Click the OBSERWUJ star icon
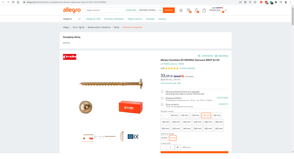This screenshot has width=294, height=159. (x=216, y=56)
